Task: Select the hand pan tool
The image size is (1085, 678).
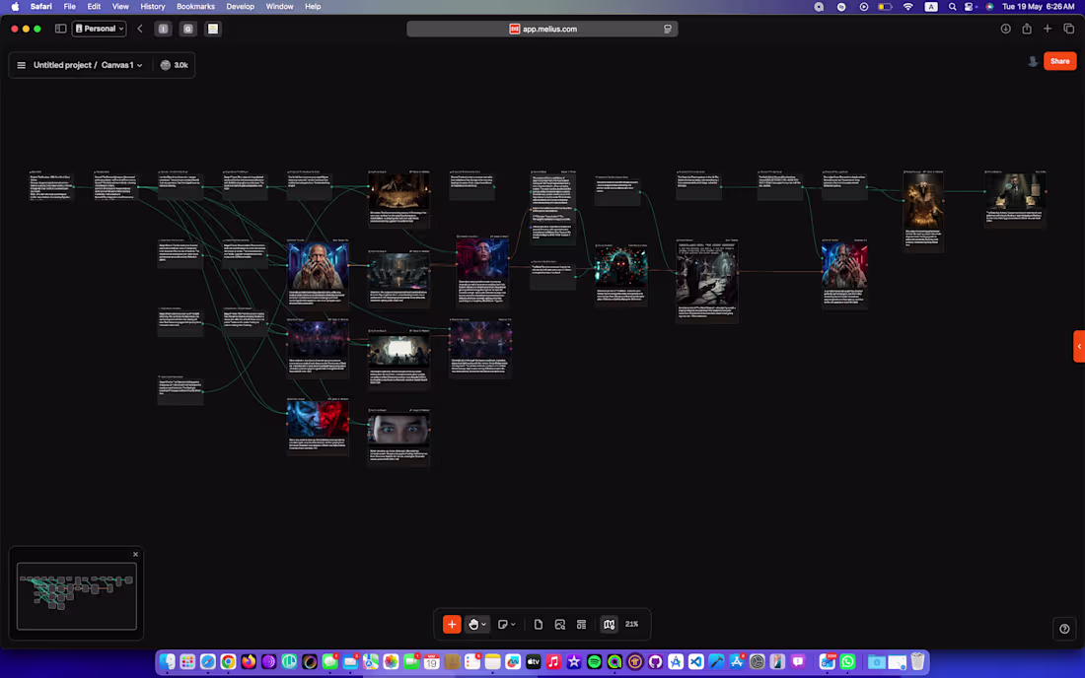Action: click(x=473, y=624)
